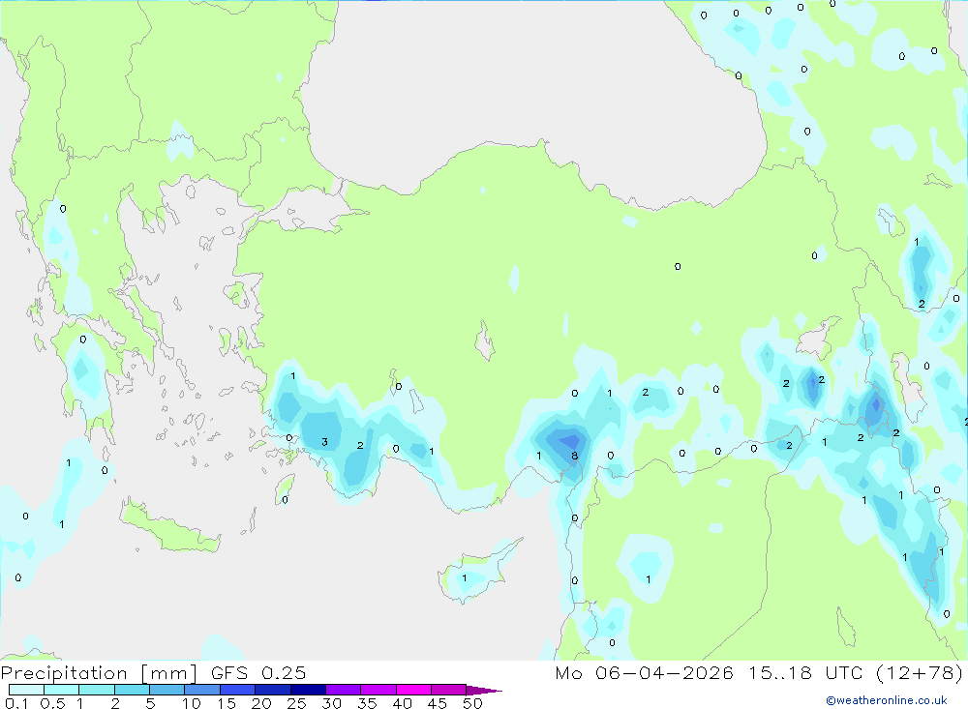The image size is (968, 709).
Task: Click the "(12+78)" forecast run text
Action: click(x=920, y=672)
